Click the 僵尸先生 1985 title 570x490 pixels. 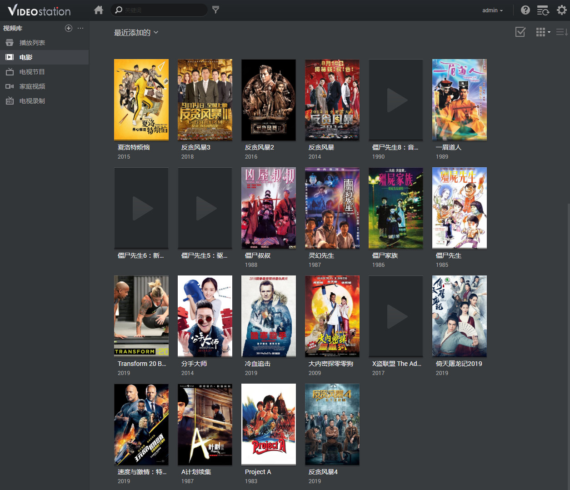[449, 255]
